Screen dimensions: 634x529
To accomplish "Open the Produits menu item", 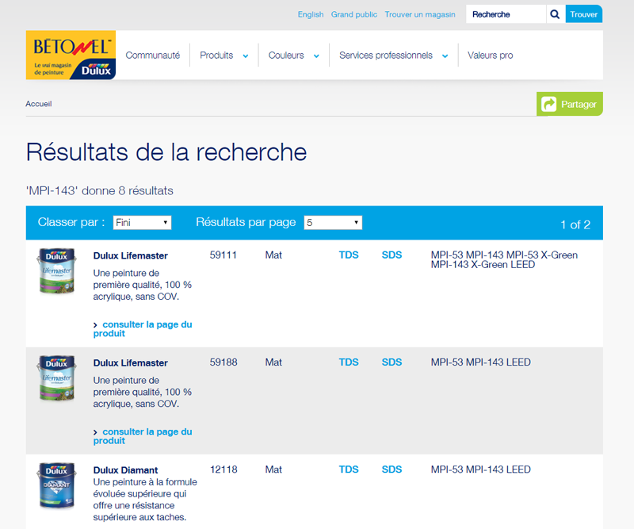I will coord(216,55).
